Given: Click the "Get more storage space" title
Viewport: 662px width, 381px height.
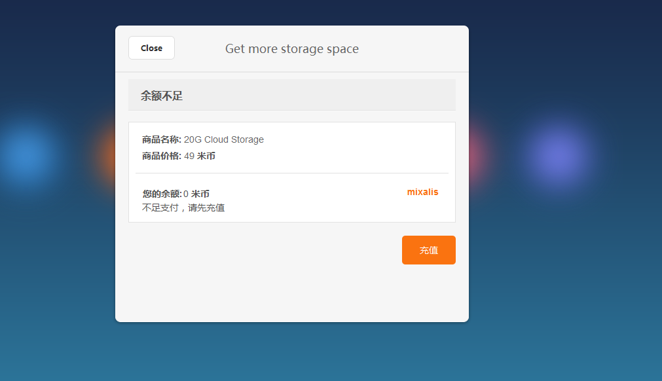Looking at the screenshot, I should (291, 49).
